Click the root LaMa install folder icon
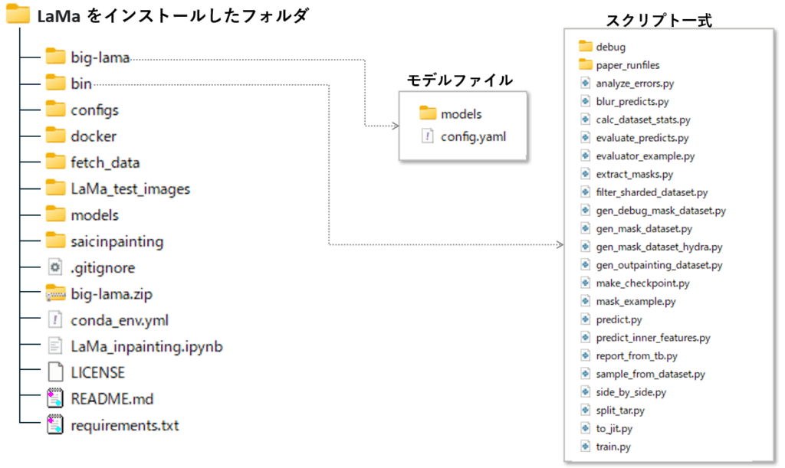The width and height of the screenshot is (785, 468). 18,14
